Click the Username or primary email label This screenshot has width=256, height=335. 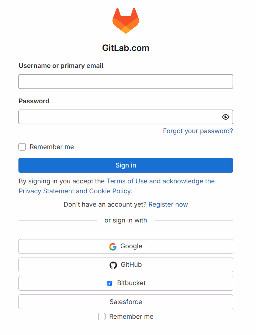tap(61, 66)
